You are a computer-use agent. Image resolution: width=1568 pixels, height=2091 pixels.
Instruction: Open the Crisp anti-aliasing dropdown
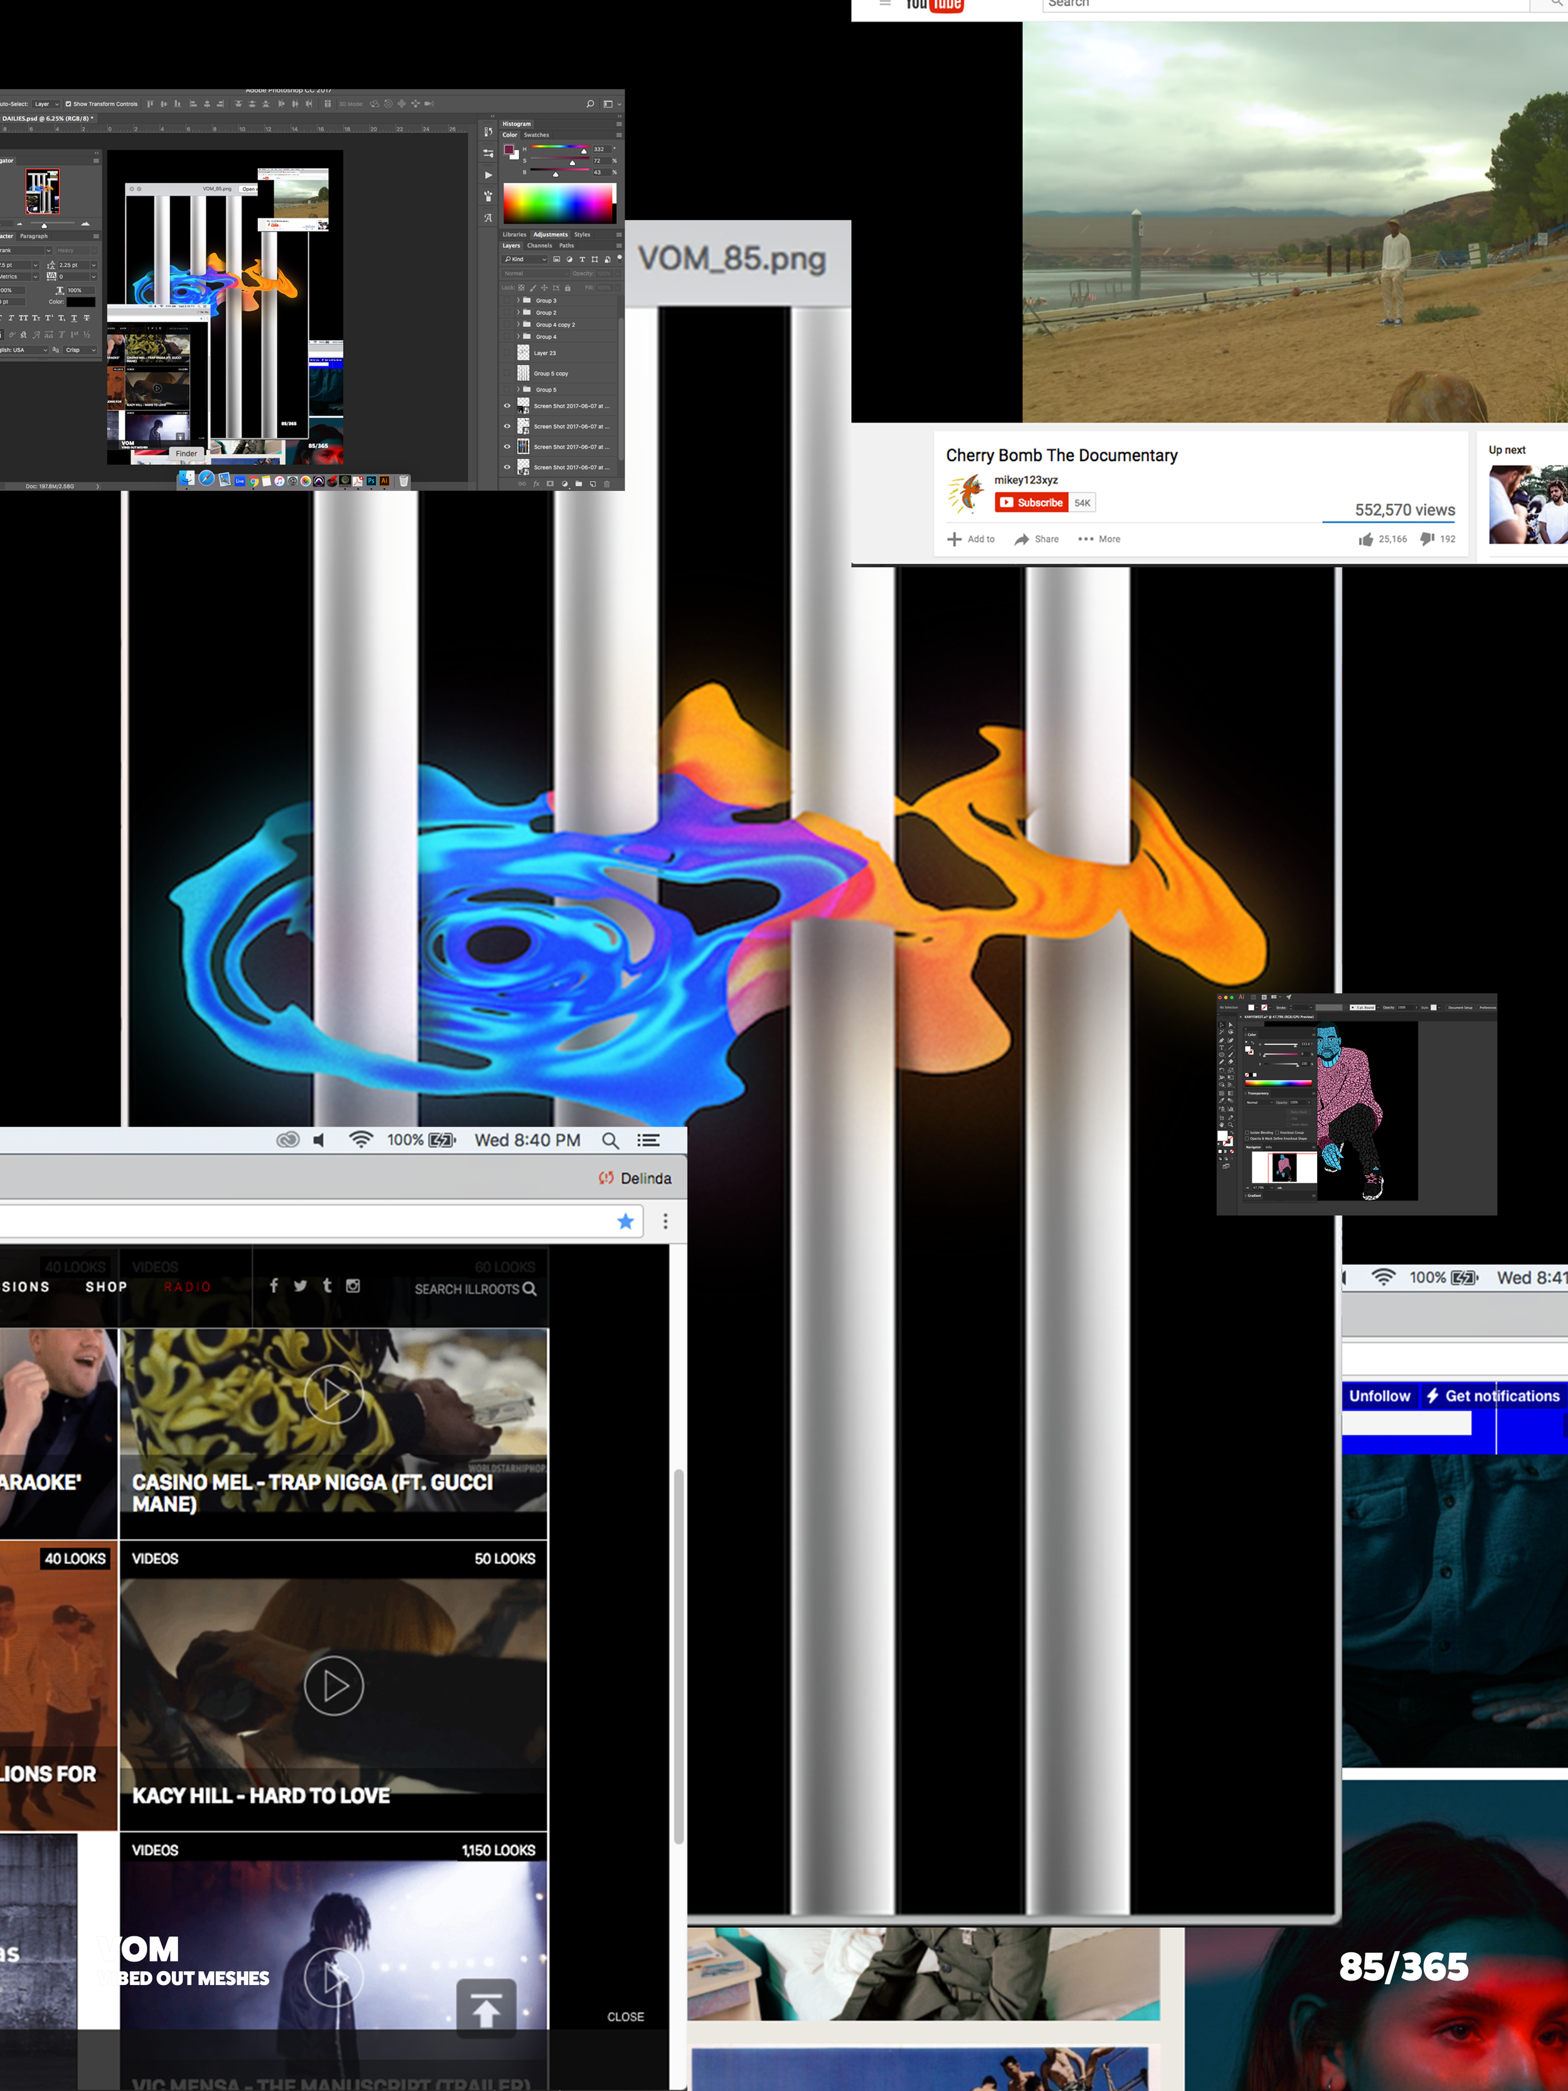tap(80, 351)
